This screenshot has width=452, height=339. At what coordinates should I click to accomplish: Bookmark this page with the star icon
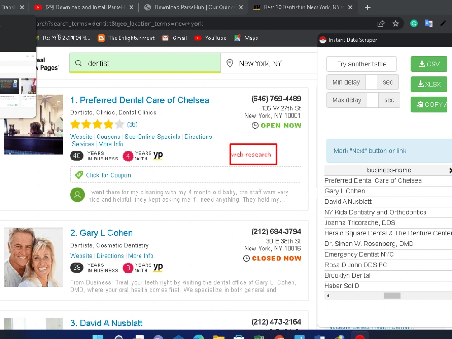(x=395, y=24)
